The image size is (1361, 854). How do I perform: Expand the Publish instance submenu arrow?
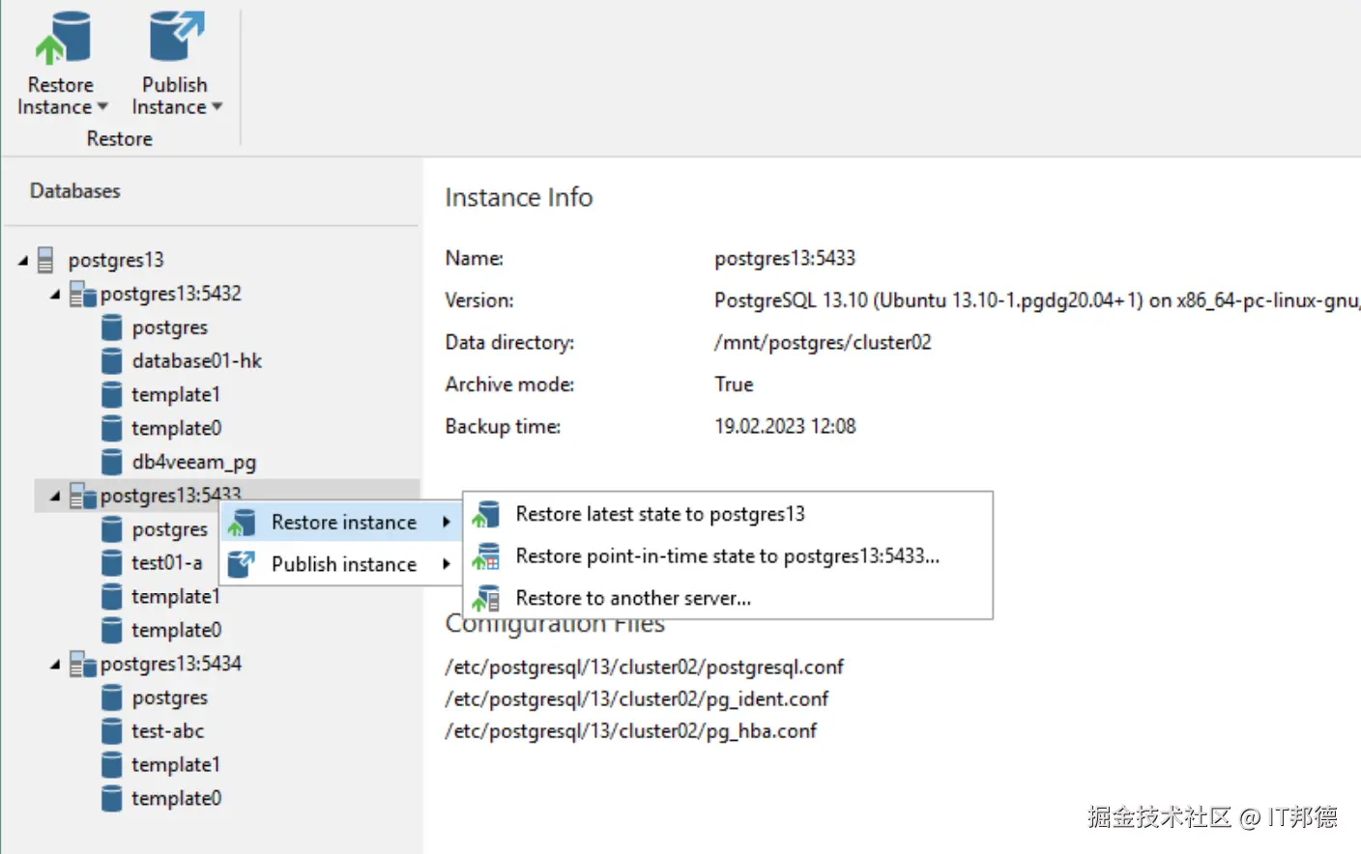click(447, 564)
